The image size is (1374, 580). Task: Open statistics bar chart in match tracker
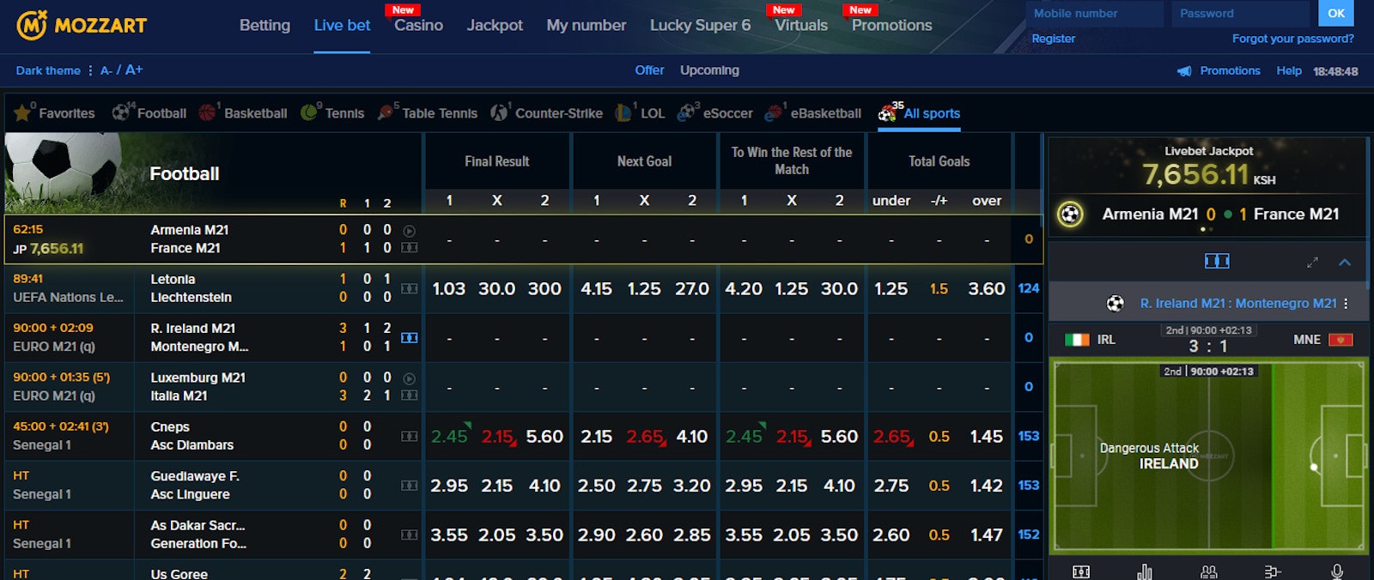(1144, 571)
